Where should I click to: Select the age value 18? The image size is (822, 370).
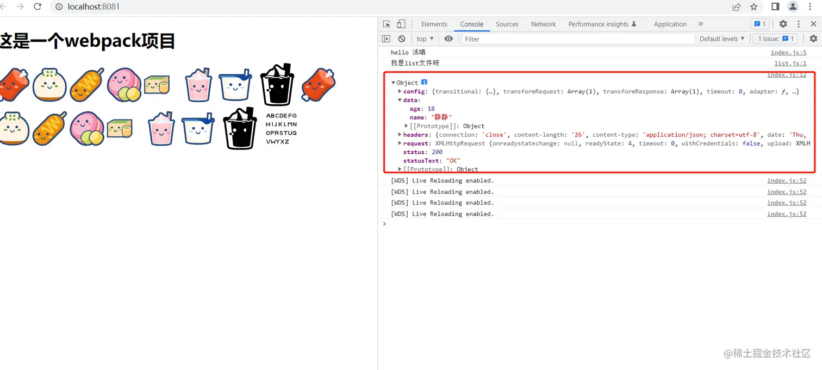(431, 109)
